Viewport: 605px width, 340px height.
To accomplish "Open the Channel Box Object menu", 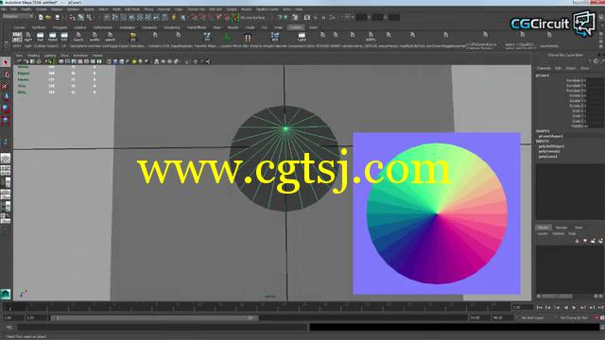I will point(571,68).
